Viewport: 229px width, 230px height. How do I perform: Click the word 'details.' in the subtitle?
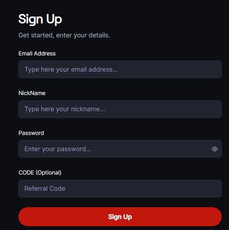coord(99,35)
